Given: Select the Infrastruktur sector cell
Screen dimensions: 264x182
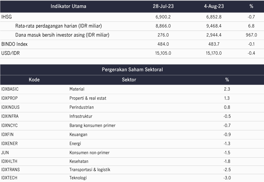Looking at the screenshot, I should coord(81,116).
